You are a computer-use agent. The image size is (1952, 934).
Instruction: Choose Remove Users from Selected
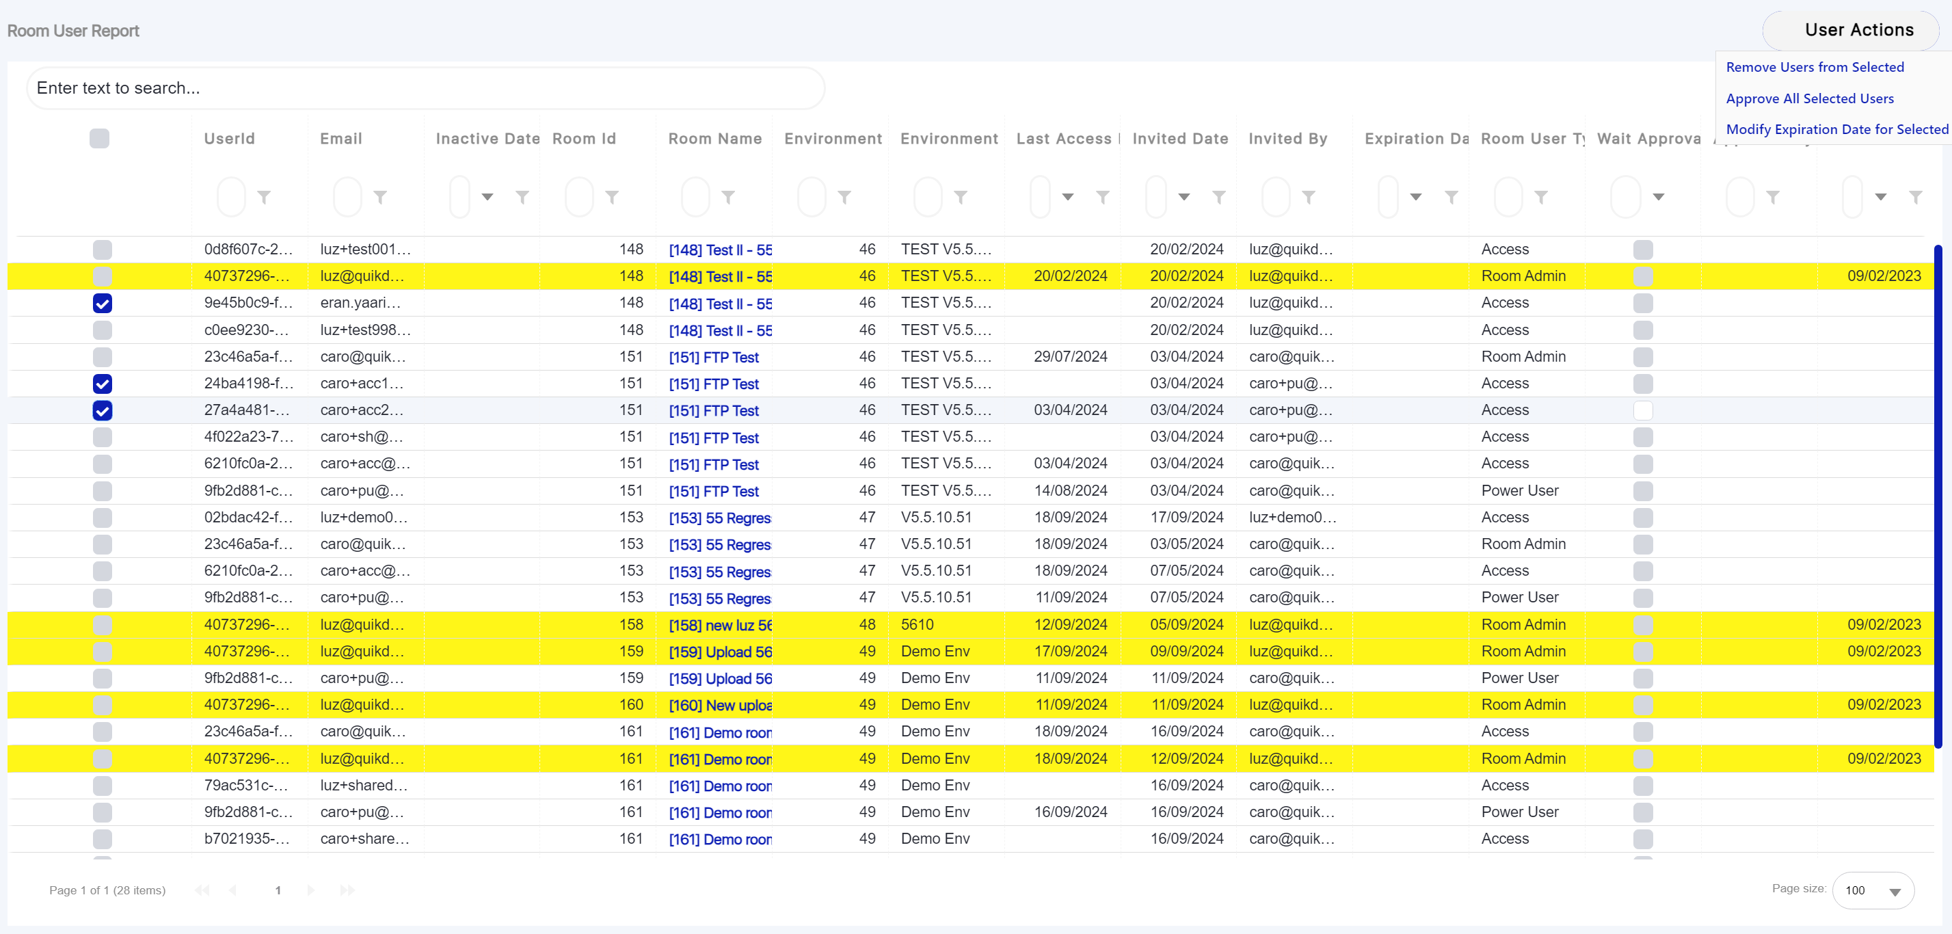pyautogui.click(x=1814, y=68)
